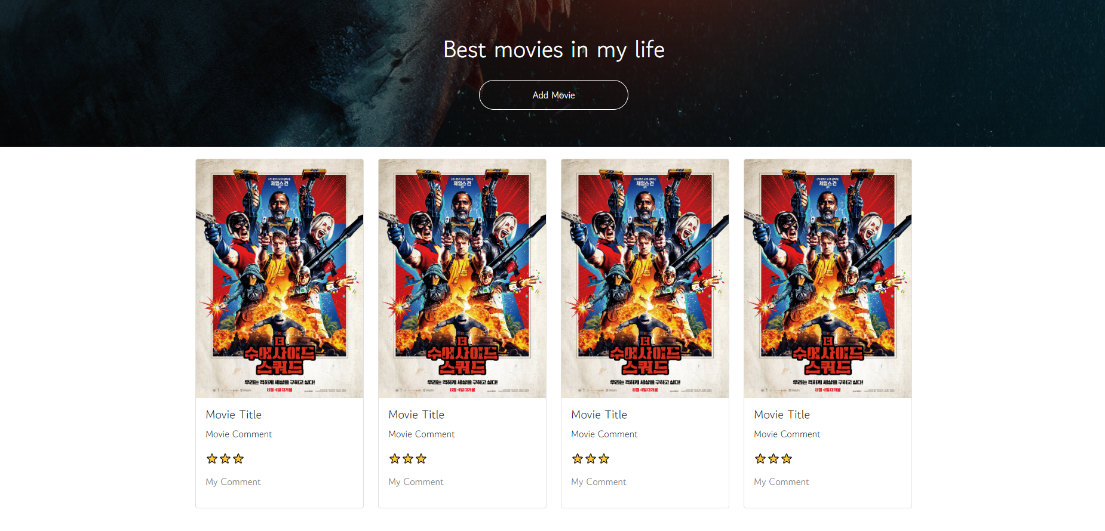This screenshot has width=1105, height=531.
Task: Click second star in the third card
Action: tap(591, 459)
